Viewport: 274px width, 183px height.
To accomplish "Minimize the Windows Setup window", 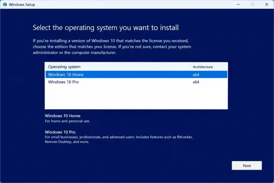I will [x=238, y=4].
